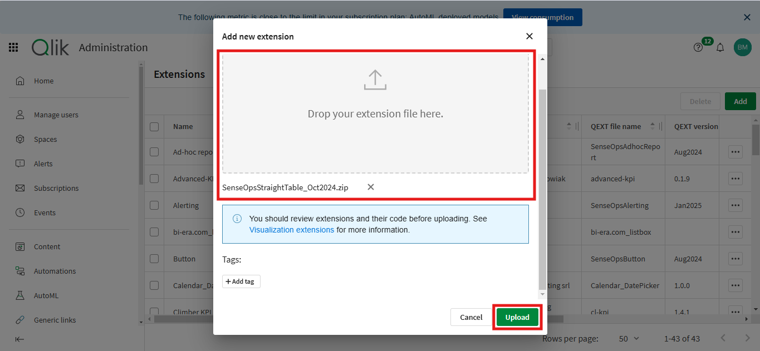The height and width of the screenshot is (351, 760).
Task: Click the extension file drop zone
Action: click(375, 113)
